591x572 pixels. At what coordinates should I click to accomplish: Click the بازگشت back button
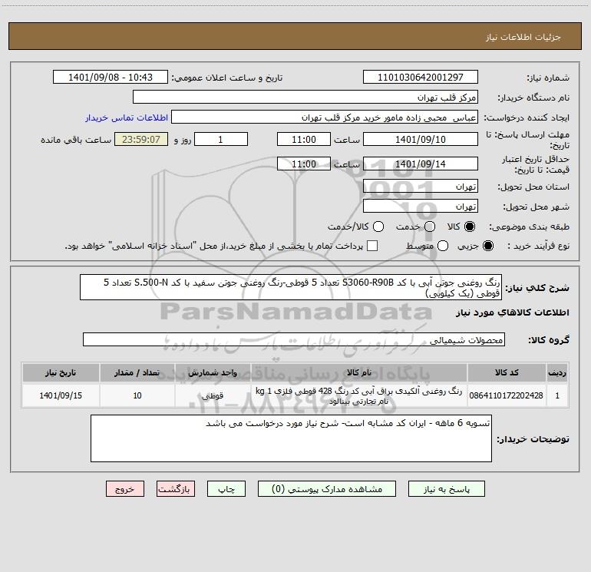[176, 489]
